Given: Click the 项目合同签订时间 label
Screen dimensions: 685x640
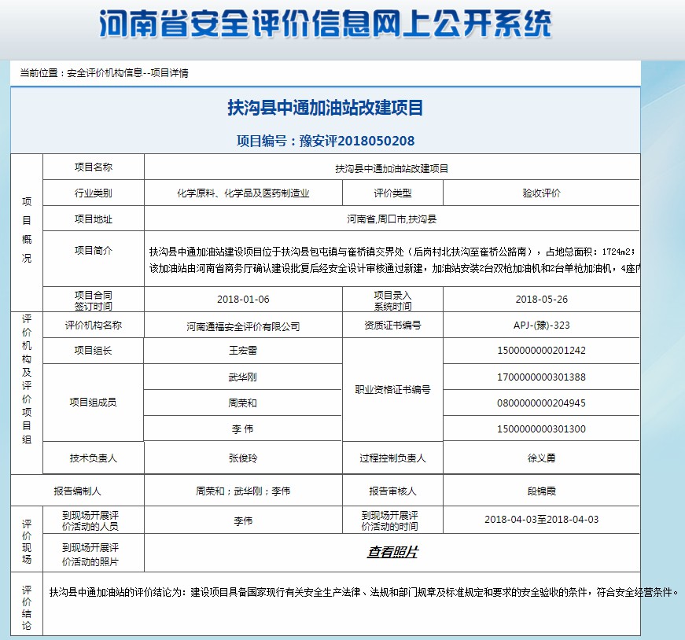Looking at the screenshot, I should tap(94, 300).
